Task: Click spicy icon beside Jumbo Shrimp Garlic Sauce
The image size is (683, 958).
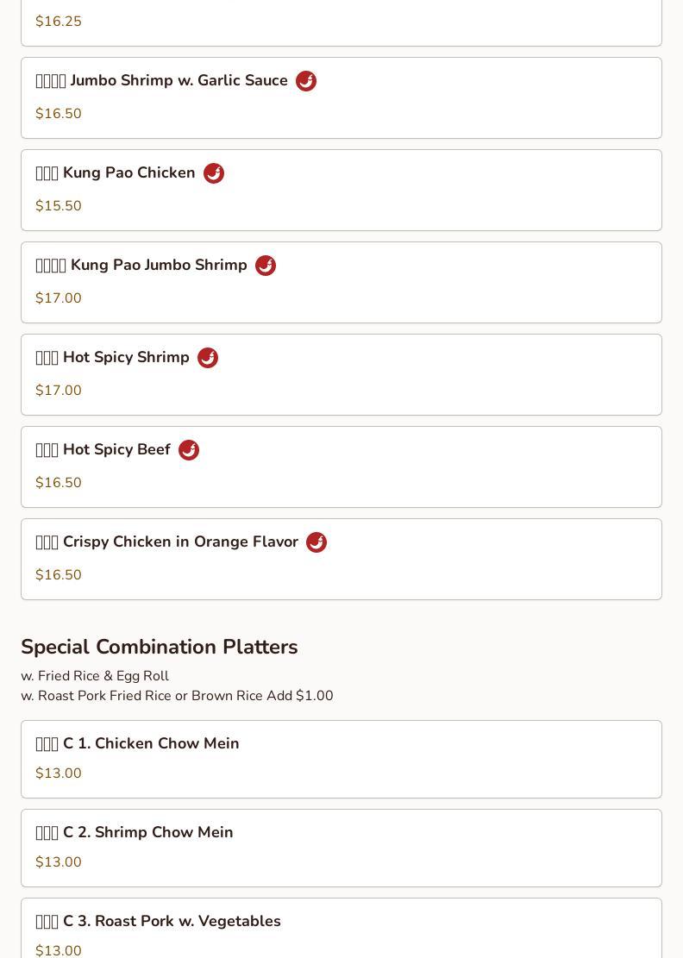Action: 306,81
